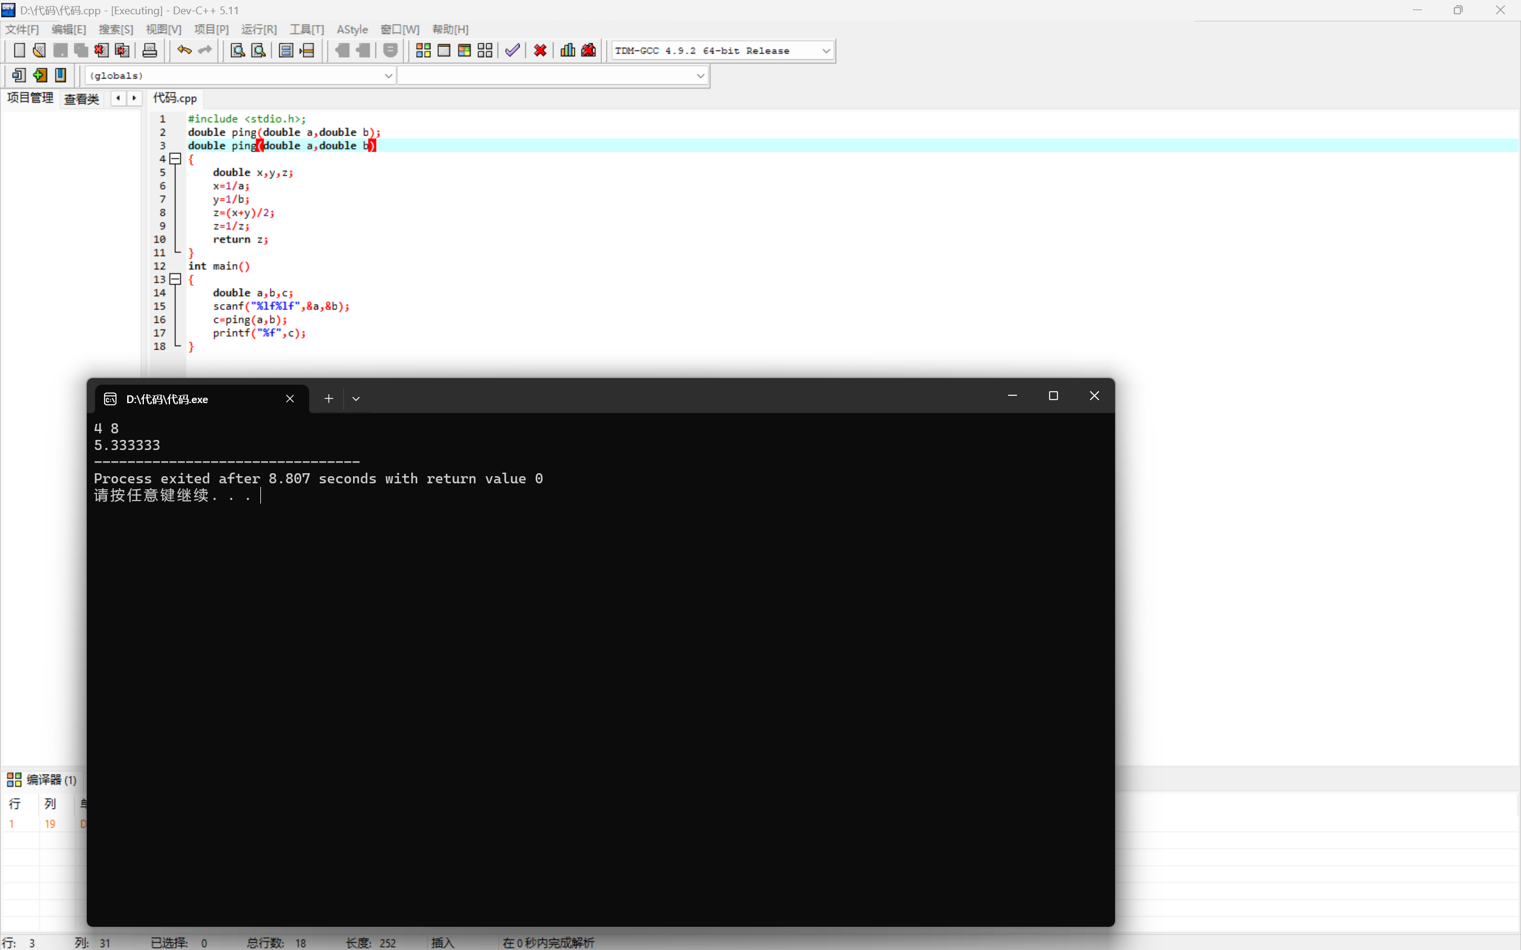
Task: Click the Undo arrow icon
Action: click(184, 51)
